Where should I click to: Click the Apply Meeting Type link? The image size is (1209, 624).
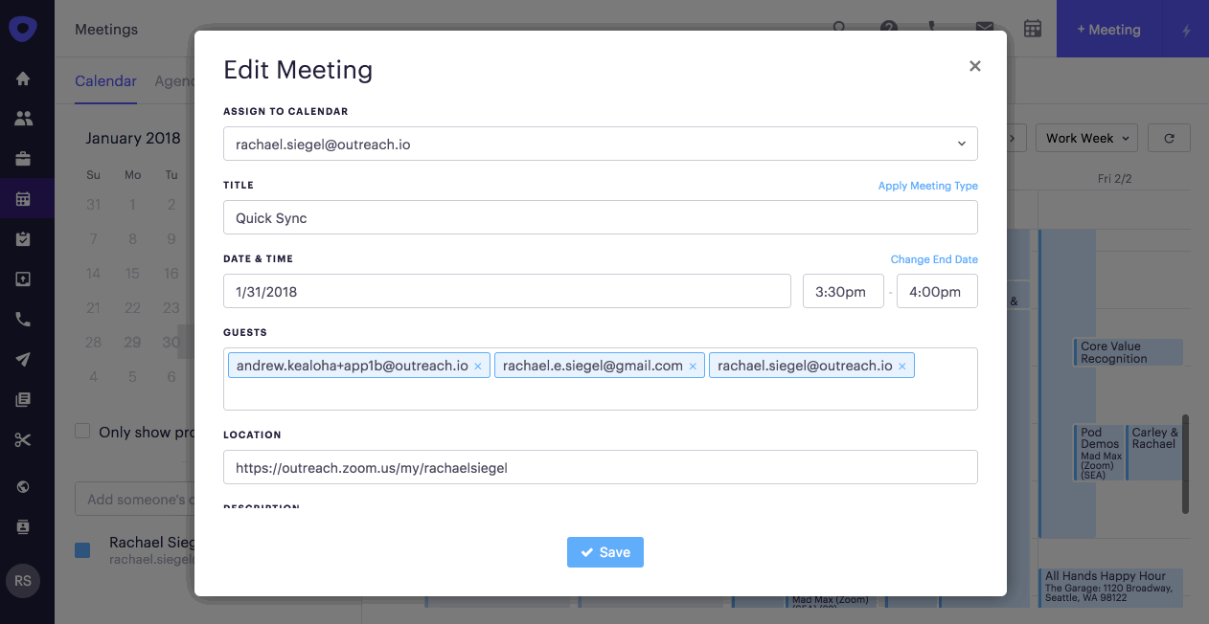[x=927, y=186]
